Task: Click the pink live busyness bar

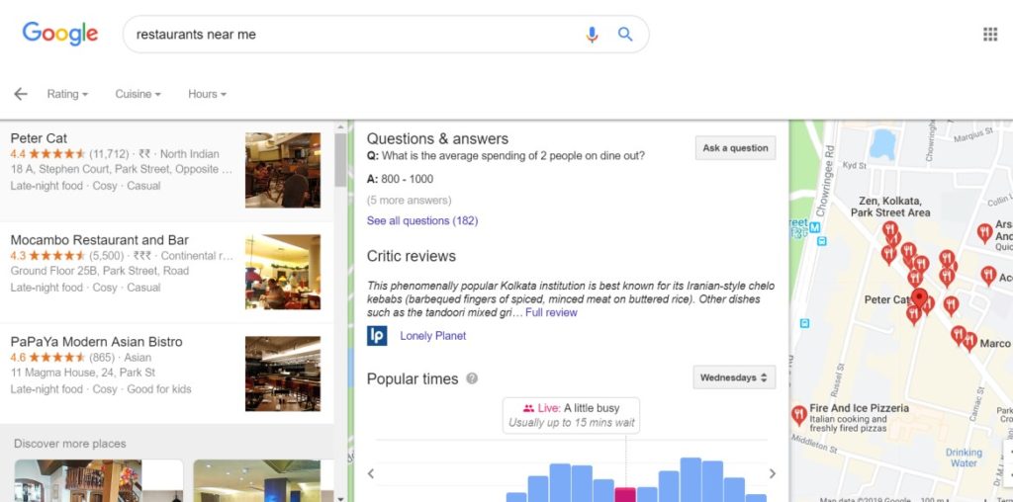Action: pos(625,495)
